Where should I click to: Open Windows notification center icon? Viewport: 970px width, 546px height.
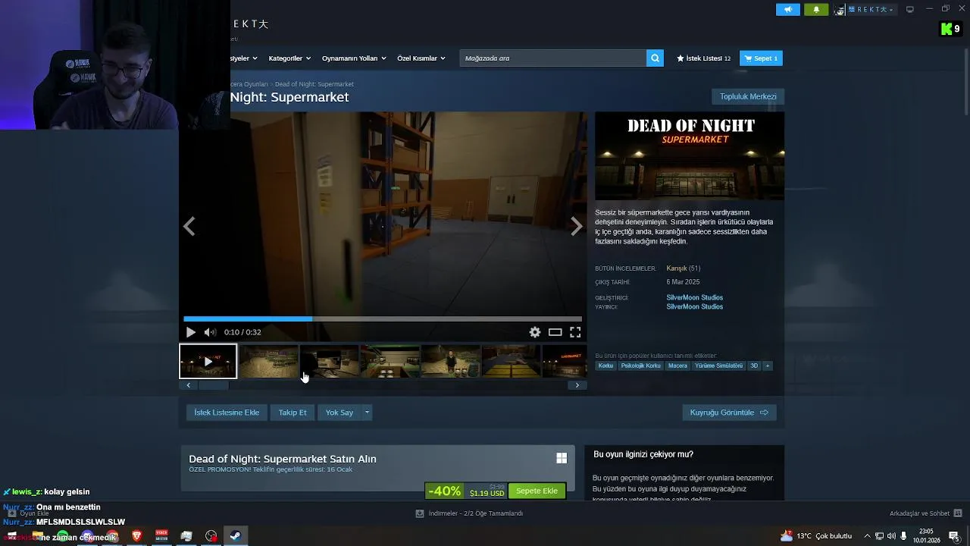tap(954, 536)
